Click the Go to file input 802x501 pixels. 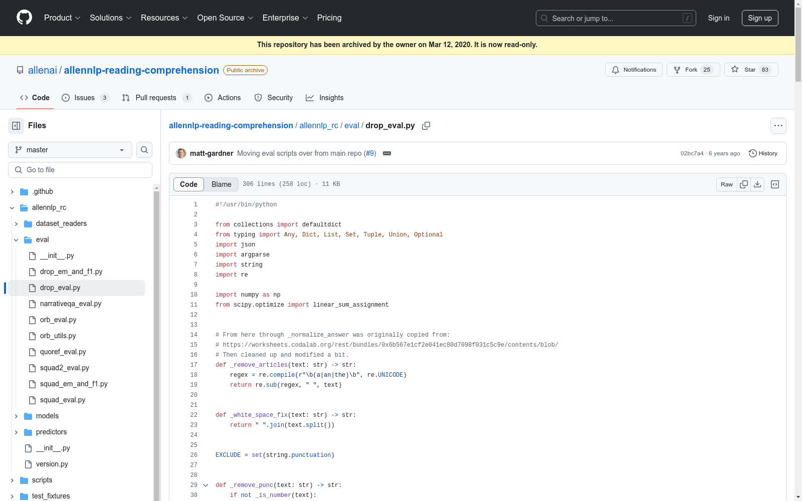pyautogui.click(x=80, y=170)
